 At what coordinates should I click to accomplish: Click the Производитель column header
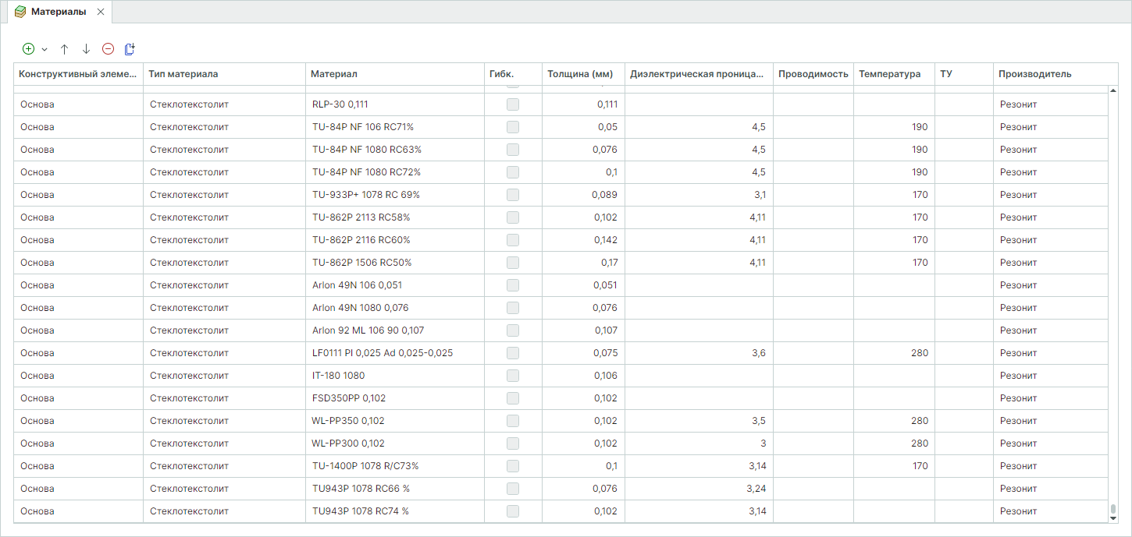click(1034, 74)
